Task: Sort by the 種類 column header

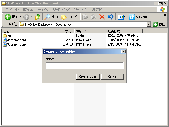Action: [90, 31]
